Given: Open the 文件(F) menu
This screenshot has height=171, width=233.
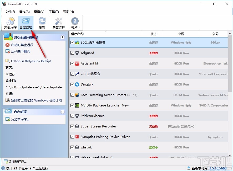Looking at the screenshot, I should coord(10,12).
